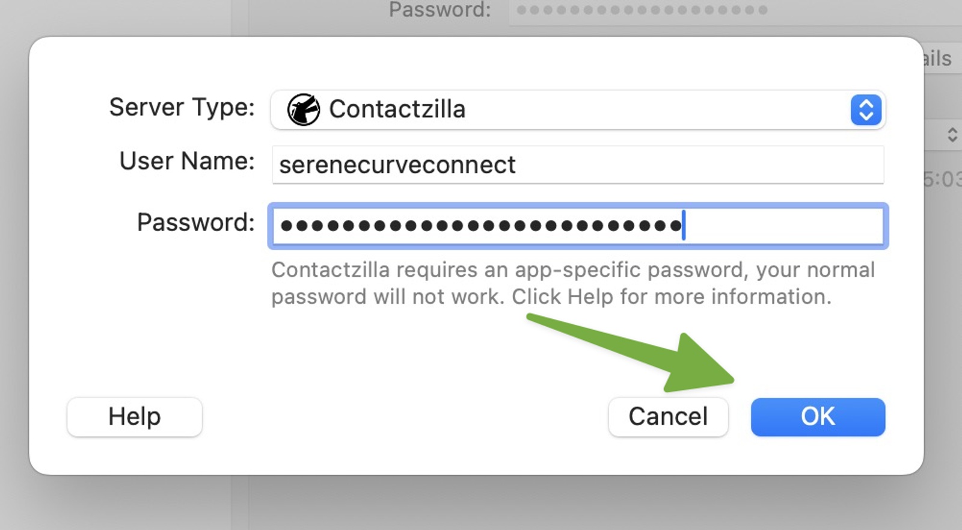Viewport: 962px width, 530px height.
Task: Click the partially visible Details tab behind dialog
Action: 936,58
